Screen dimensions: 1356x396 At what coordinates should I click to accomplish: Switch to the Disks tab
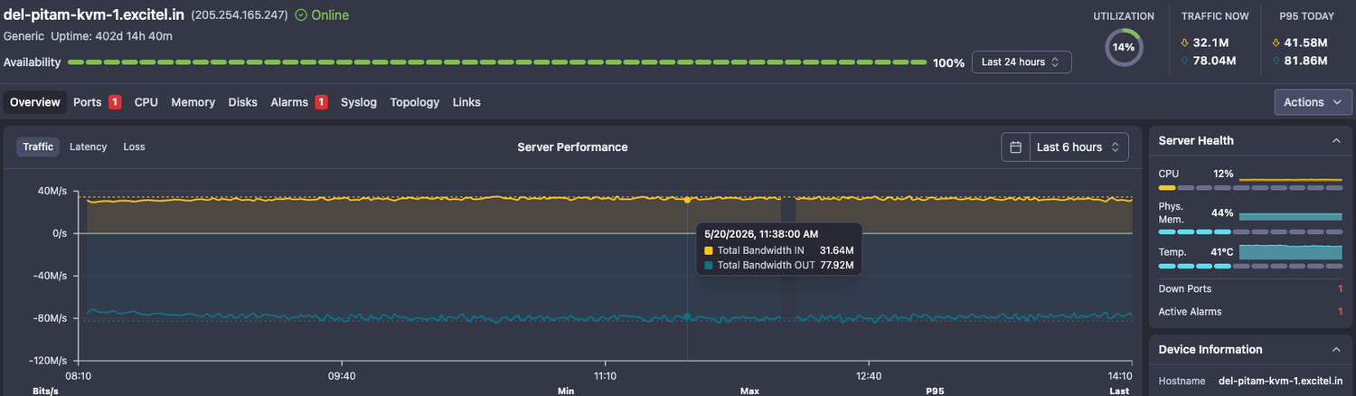(x=243, y=102)
